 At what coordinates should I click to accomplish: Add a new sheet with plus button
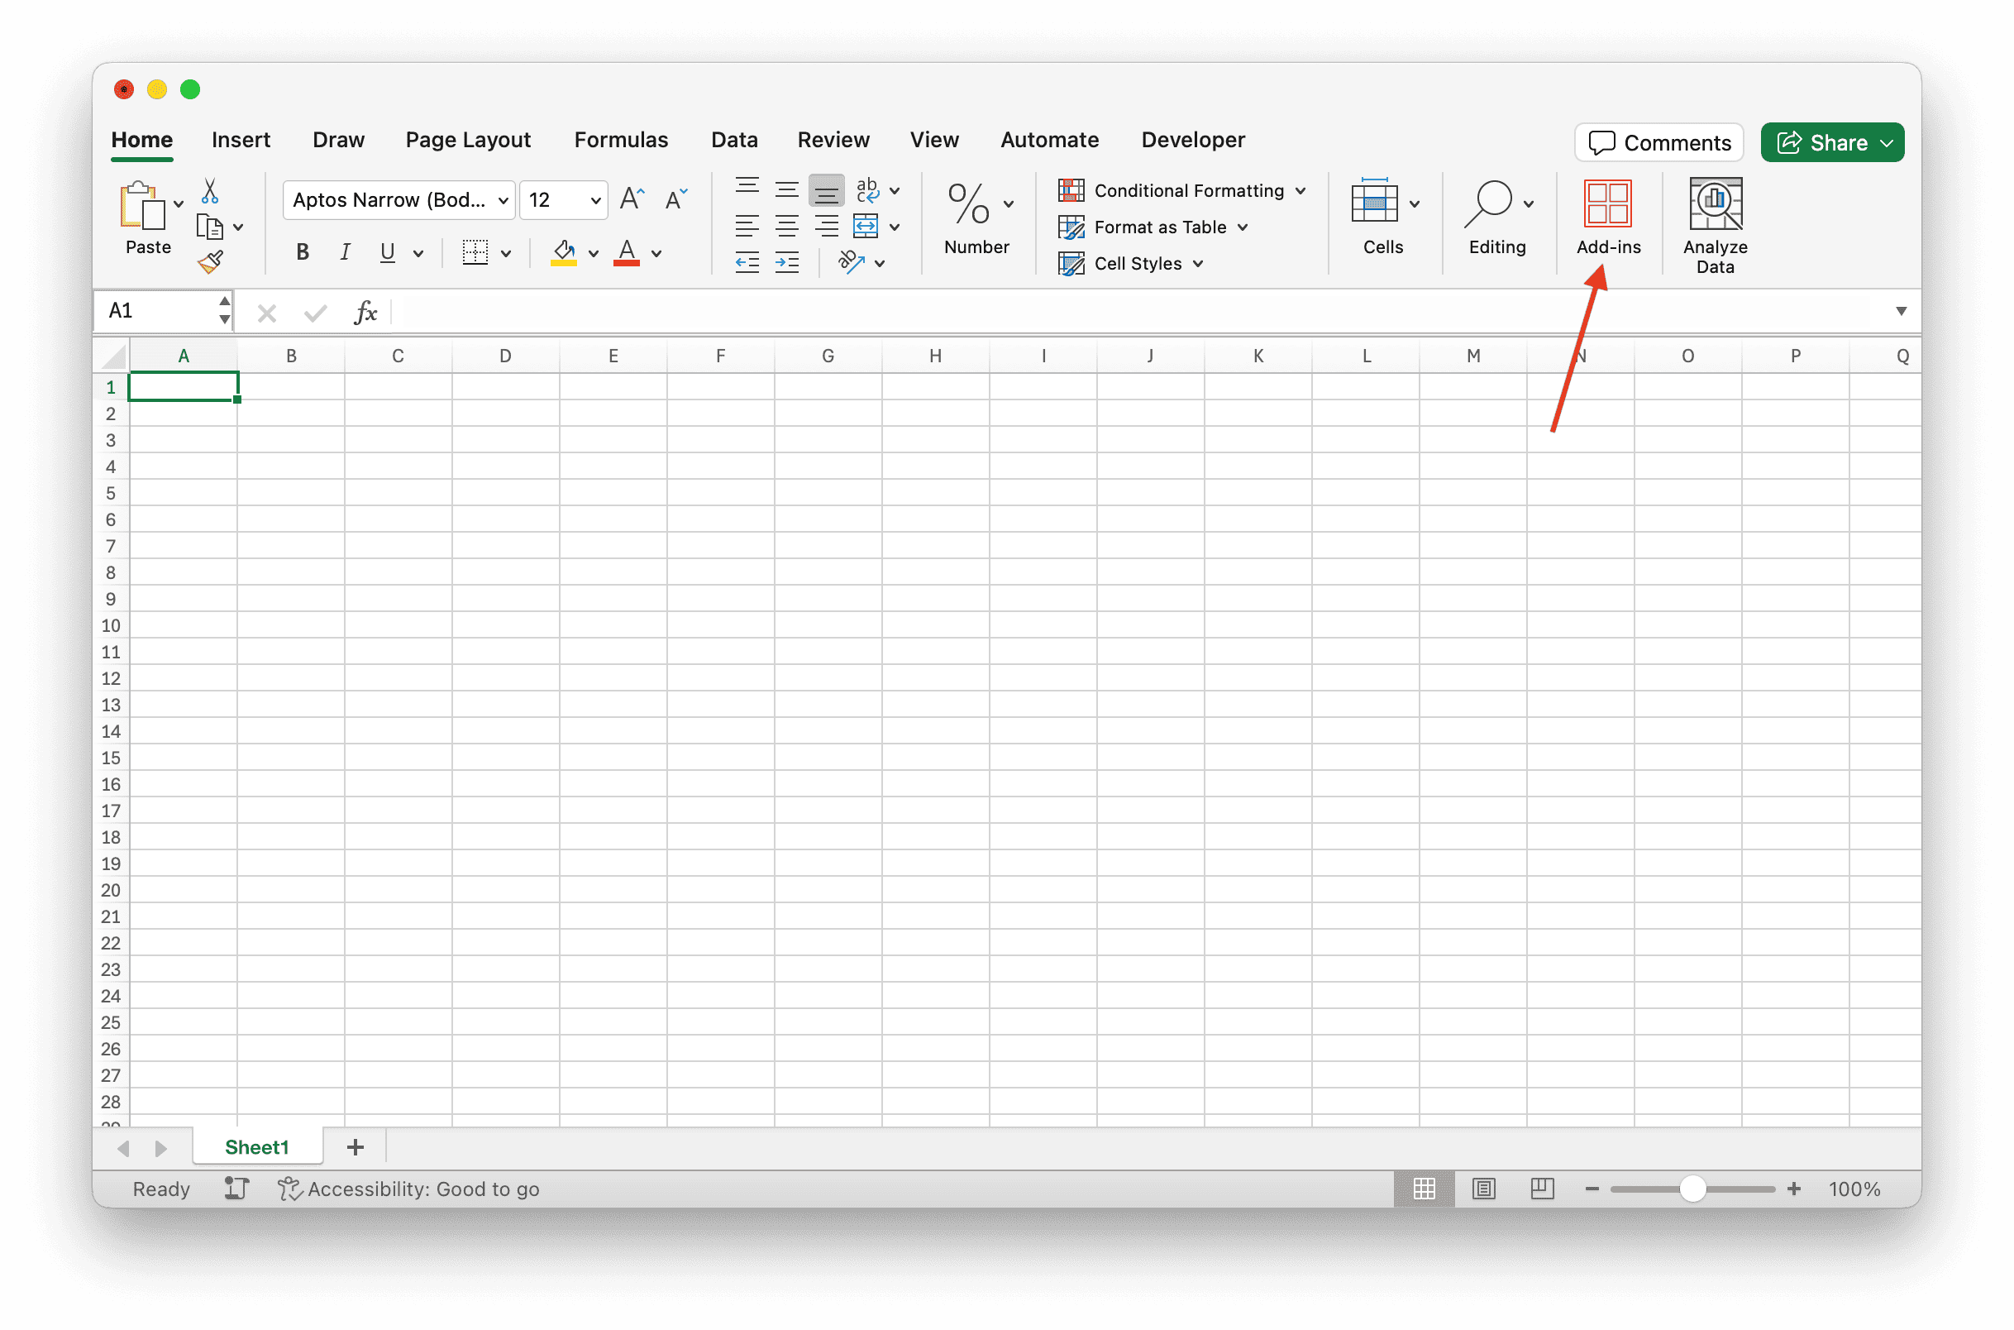pyautogui.click(x=356, y=1148)
